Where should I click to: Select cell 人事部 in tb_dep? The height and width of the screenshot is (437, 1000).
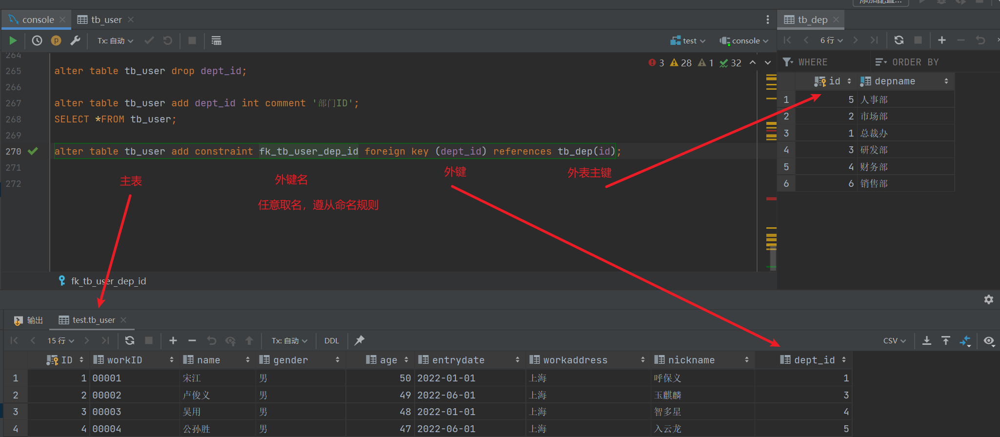click(905, 99)
